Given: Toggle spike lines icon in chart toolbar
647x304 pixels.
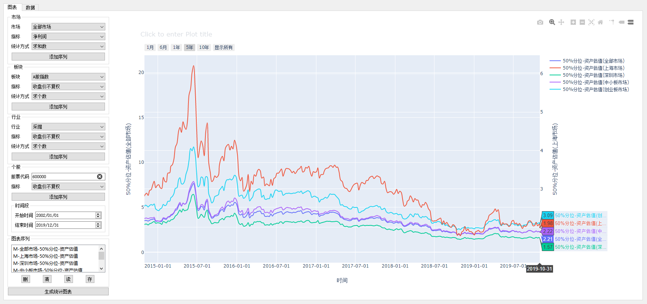Looking at the screenshot, I should coord(612,23).
